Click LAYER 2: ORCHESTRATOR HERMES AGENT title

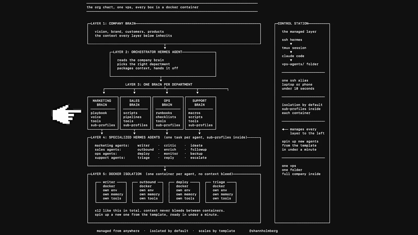click(x=147, y=52)
